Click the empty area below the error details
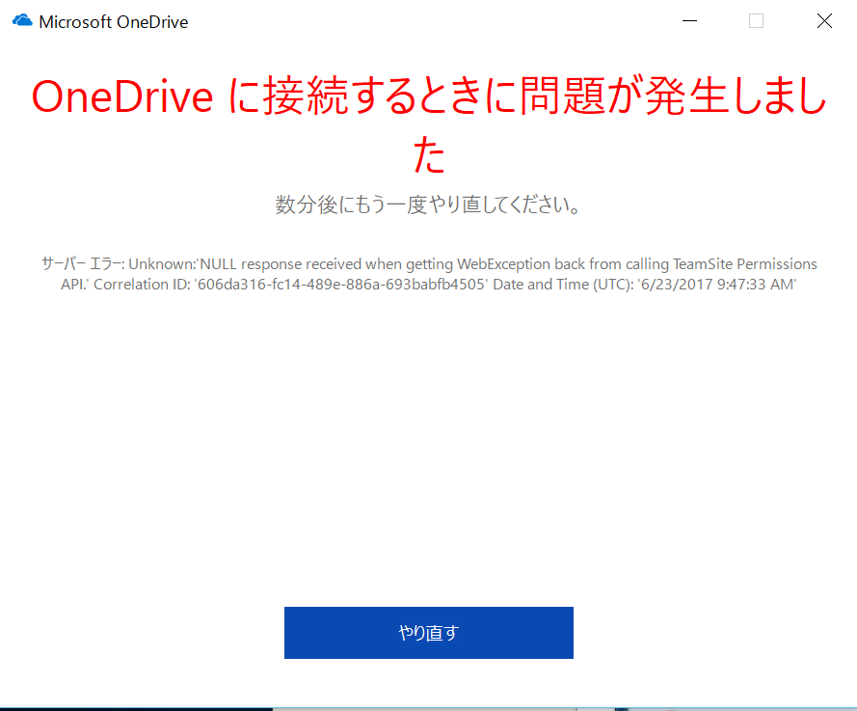This screenshot has width=857, height=711. 428,434
